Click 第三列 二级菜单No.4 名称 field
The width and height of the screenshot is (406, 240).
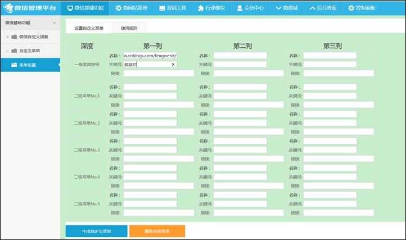click(330, 168)
